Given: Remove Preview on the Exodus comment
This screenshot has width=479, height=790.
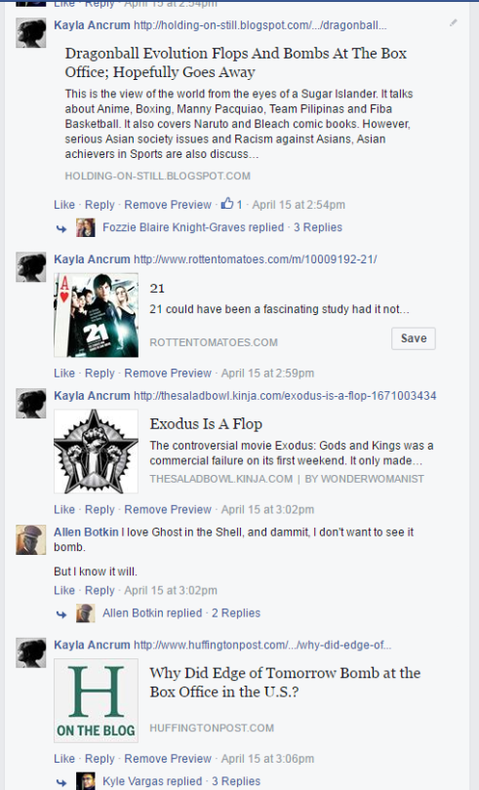Looking at the screenshot, I should (168, 509).
